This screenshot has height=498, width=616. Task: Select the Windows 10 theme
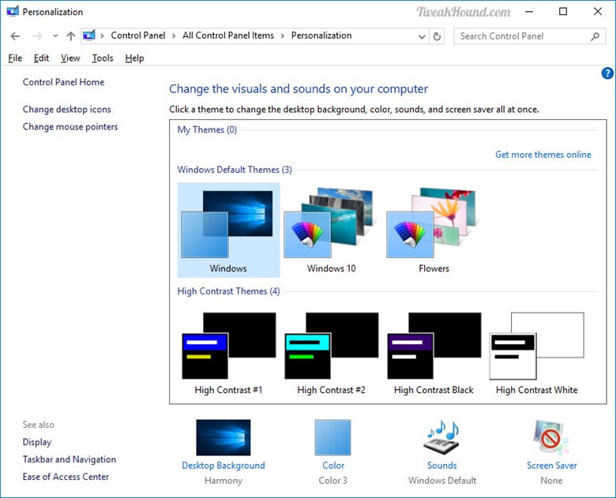pyautogui.click(x=331, y=230)
